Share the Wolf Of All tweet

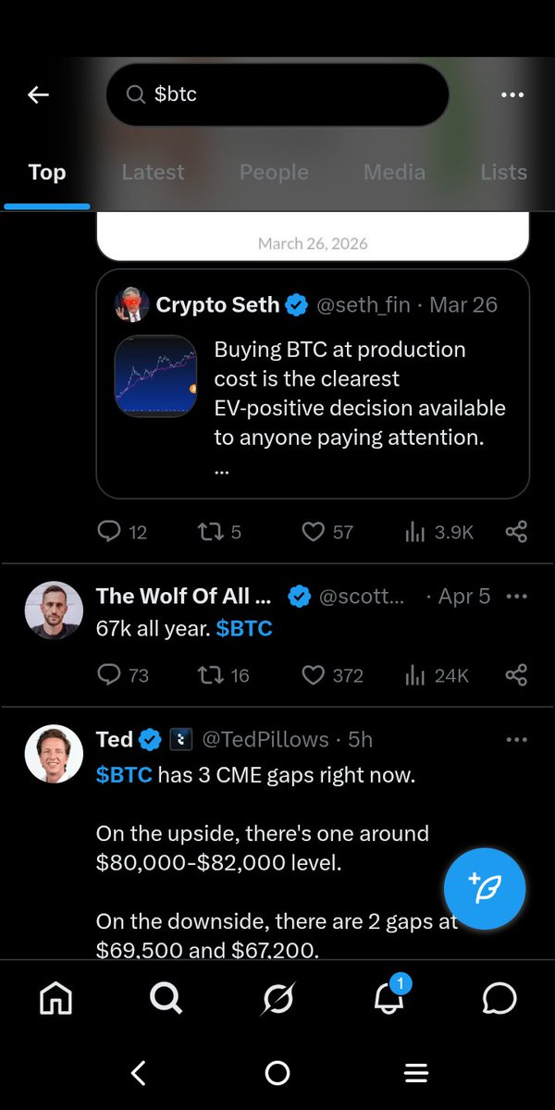[x=516, y=675]
